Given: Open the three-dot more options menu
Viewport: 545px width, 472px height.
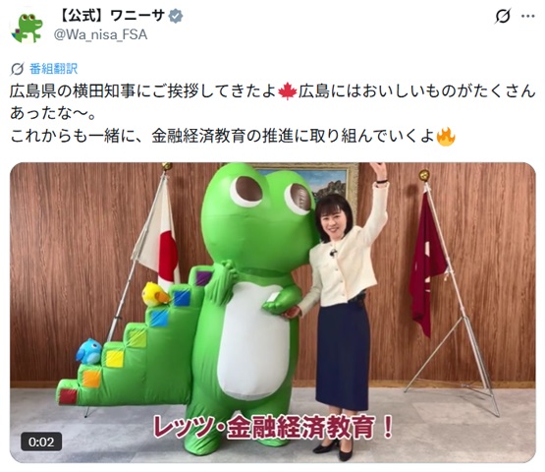Looking at the screenshot, I should click(527, 16).
